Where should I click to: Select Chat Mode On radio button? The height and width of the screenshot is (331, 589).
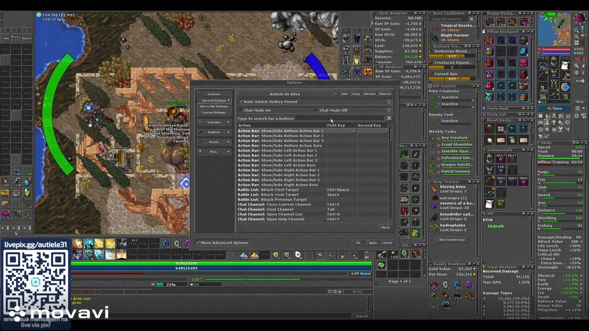pos(240,110)
